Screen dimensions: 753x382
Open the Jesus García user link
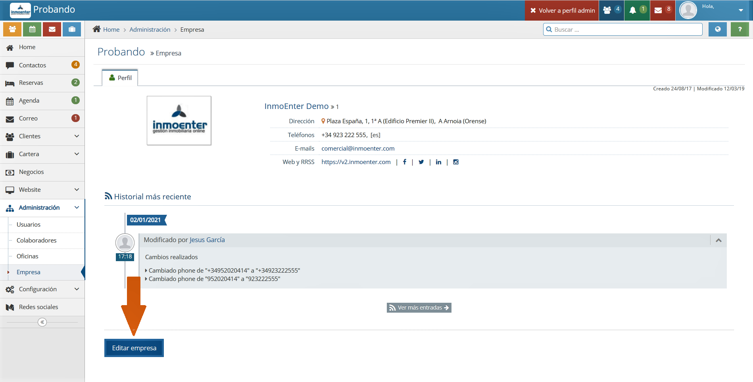[207, 240]
